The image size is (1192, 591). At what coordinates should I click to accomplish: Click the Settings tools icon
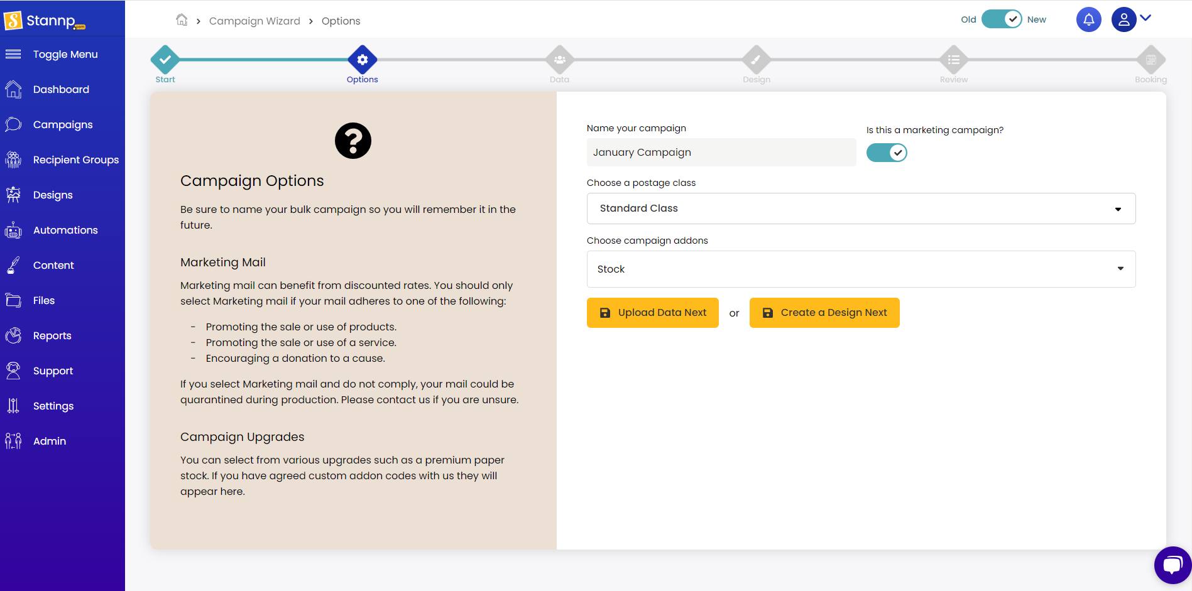pyautogui.click(x=13, y=406)
